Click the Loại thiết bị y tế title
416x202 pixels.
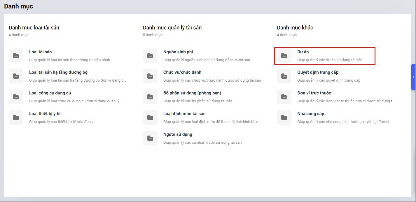point(45,114)
